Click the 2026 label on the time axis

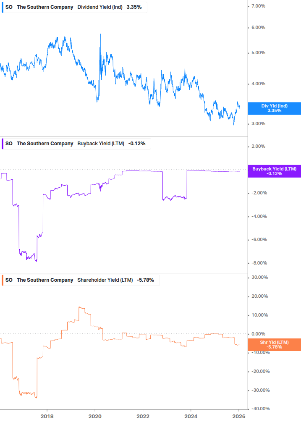239,416
